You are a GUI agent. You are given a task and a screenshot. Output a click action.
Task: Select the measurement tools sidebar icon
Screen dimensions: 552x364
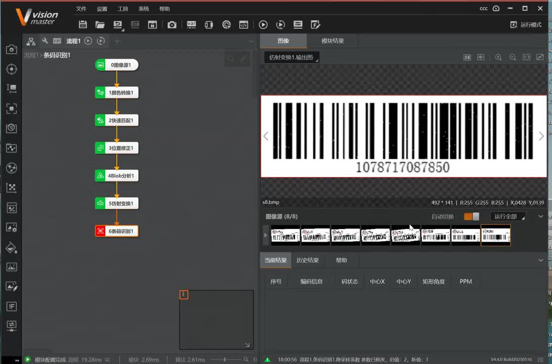11,88
